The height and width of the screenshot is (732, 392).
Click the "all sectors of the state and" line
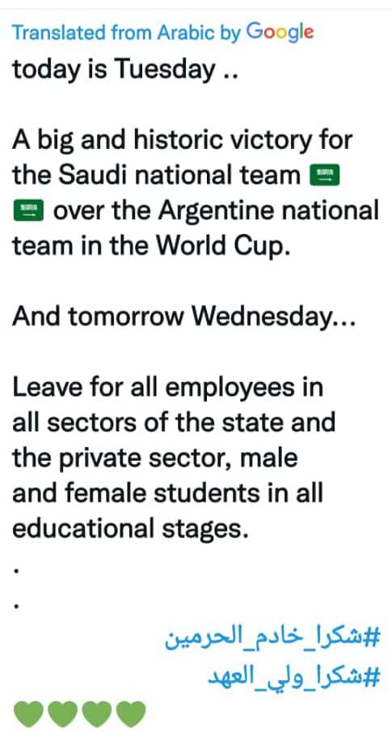click(174, 423)
